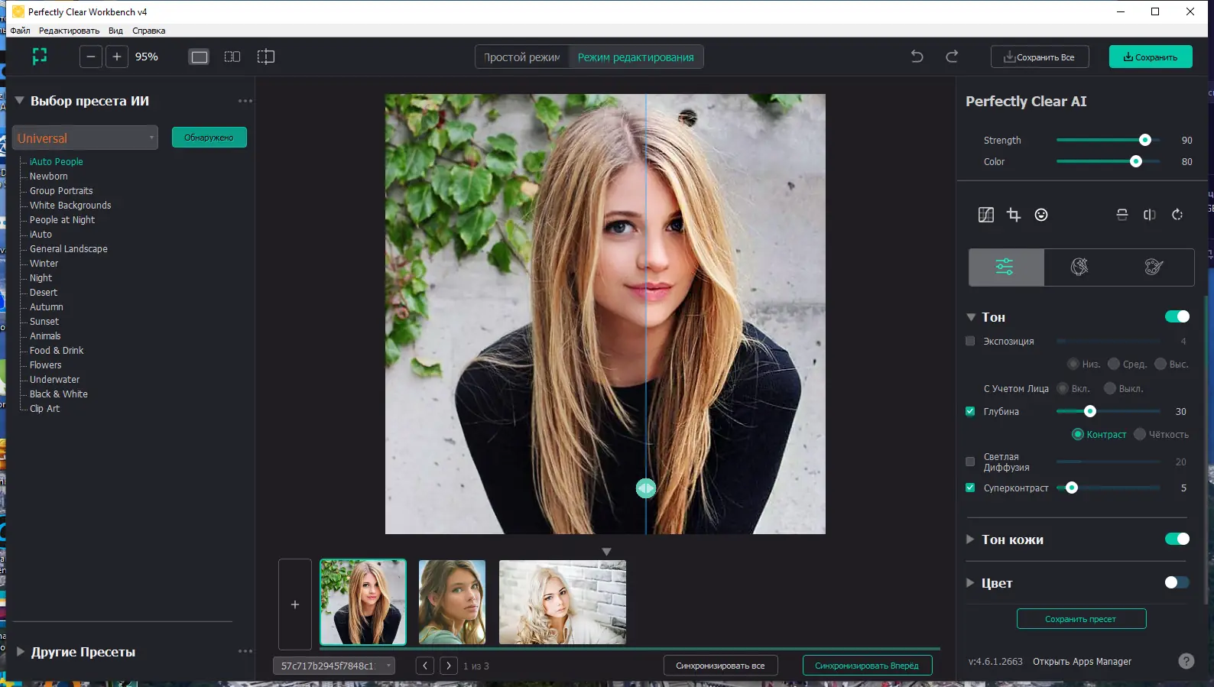
Task: Rotate the image clockwise
Action: pyautogui.click(x=1177, y=215)
